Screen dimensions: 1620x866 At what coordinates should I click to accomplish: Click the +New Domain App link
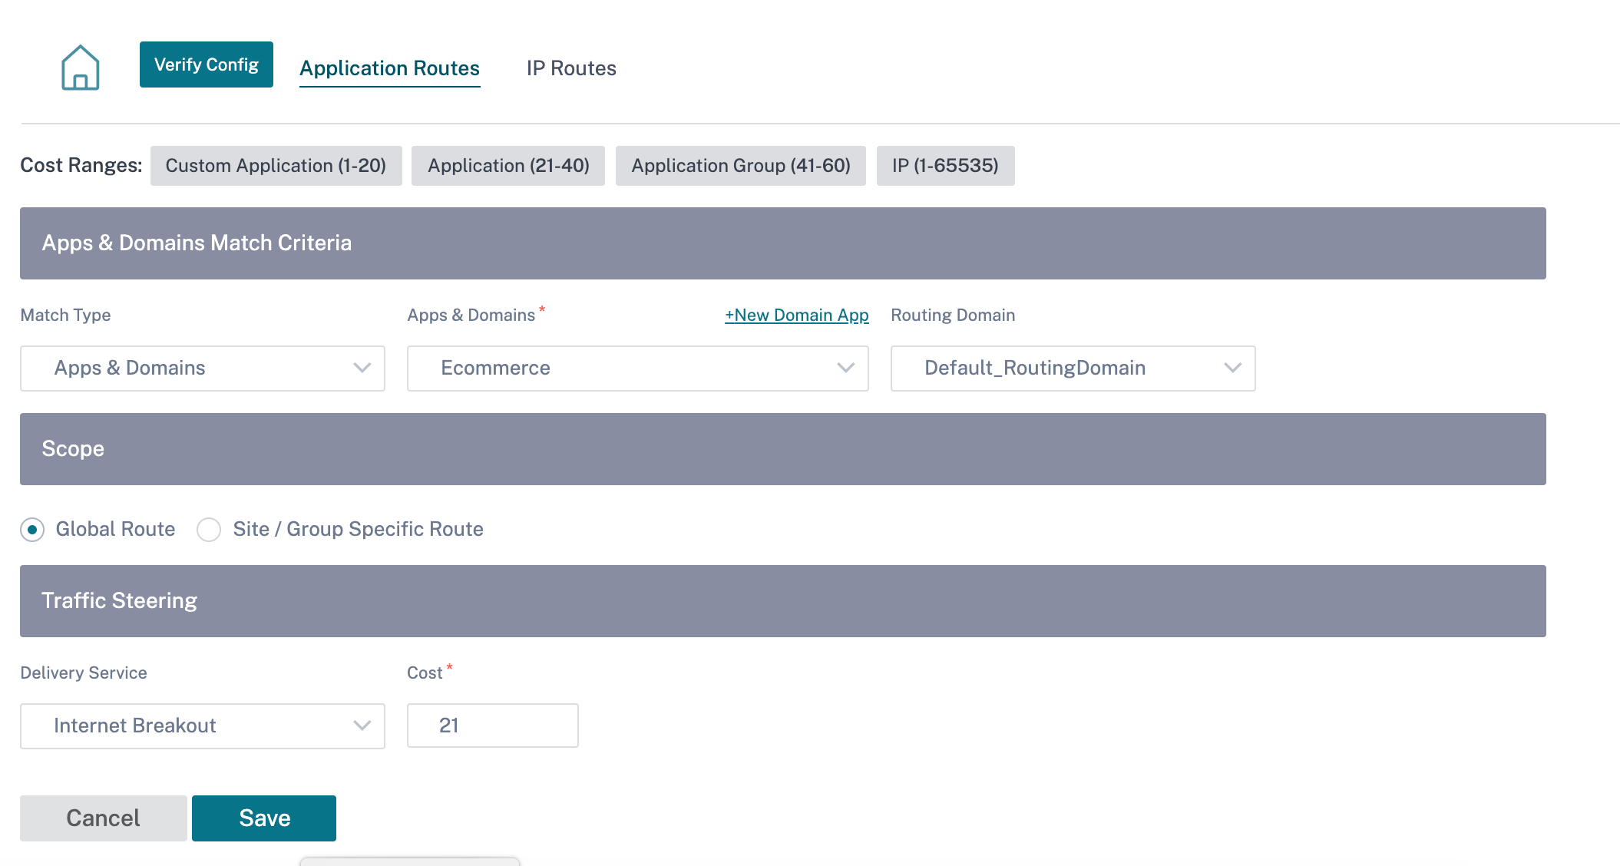(x=797, y=315)
